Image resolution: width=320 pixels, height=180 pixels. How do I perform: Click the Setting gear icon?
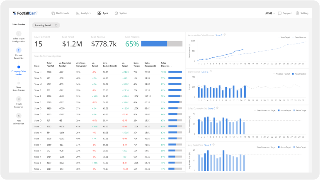297,13
